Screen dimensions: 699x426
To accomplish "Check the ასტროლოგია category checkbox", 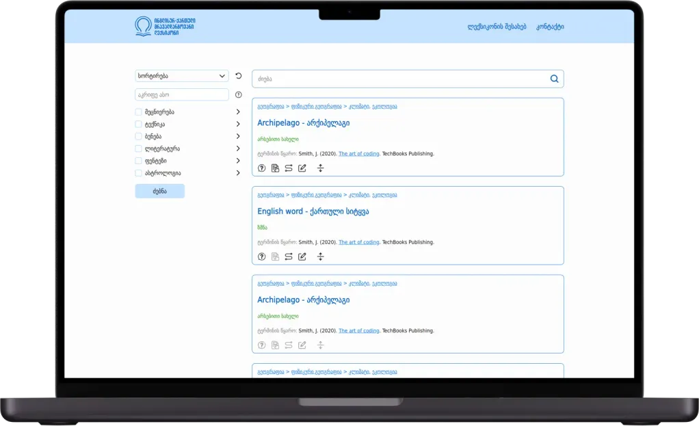I will click(x=138, y=173).
